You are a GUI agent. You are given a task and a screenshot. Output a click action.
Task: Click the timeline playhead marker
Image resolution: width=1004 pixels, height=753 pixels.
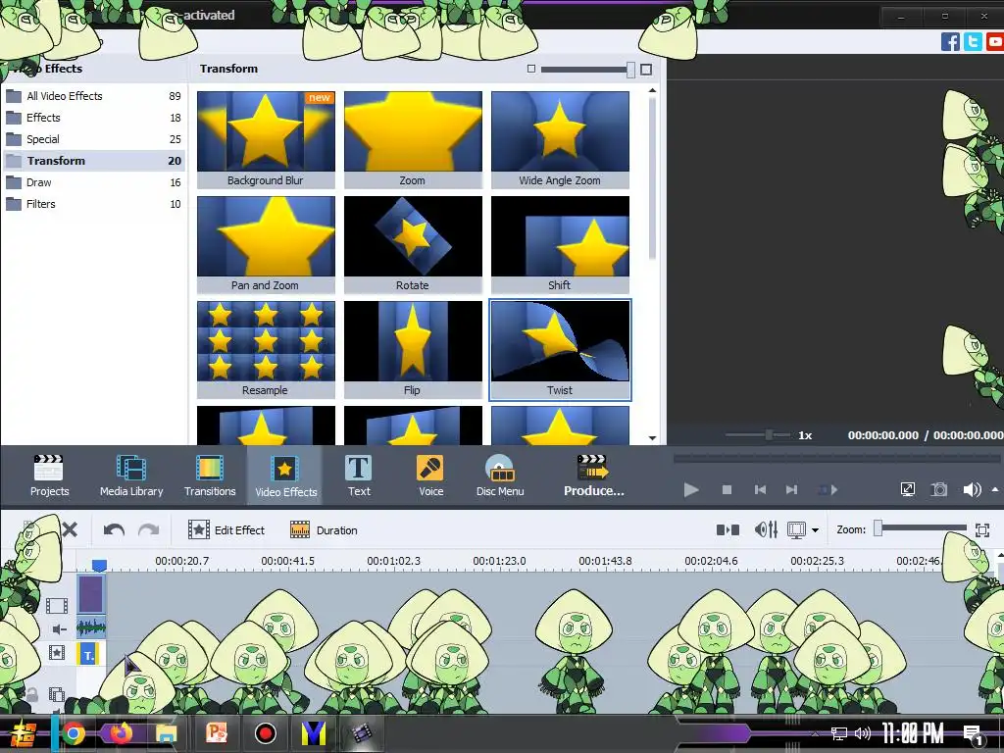point(99,565)
